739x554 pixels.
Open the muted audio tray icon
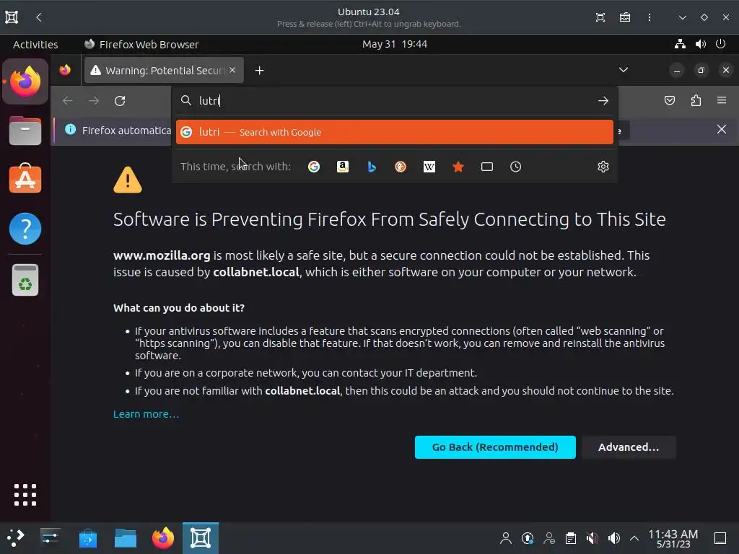pyautogui.click(x=592, y=538)
